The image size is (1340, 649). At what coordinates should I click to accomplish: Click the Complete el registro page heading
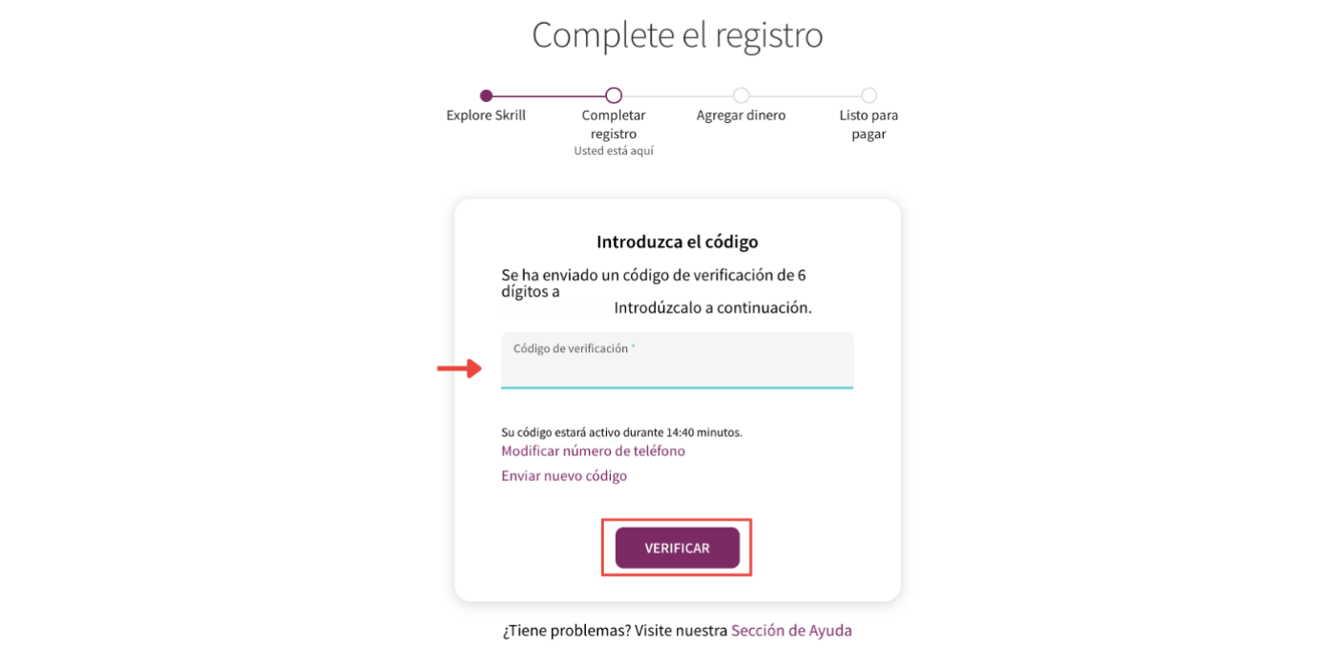(x=677, y=35)
